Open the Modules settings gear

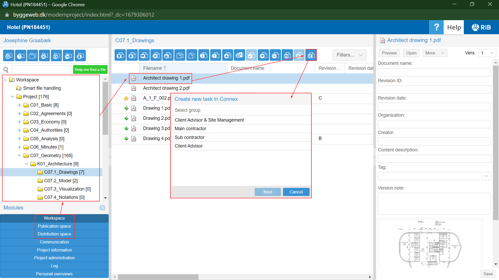point(102,208)
